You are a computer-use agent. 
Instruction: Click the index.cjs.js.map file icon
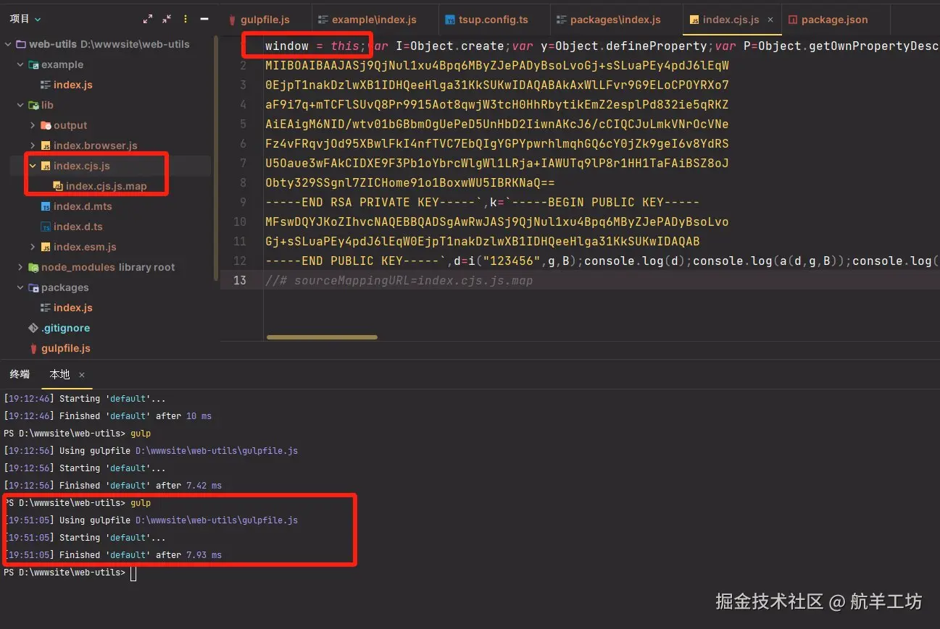(58, 186)
